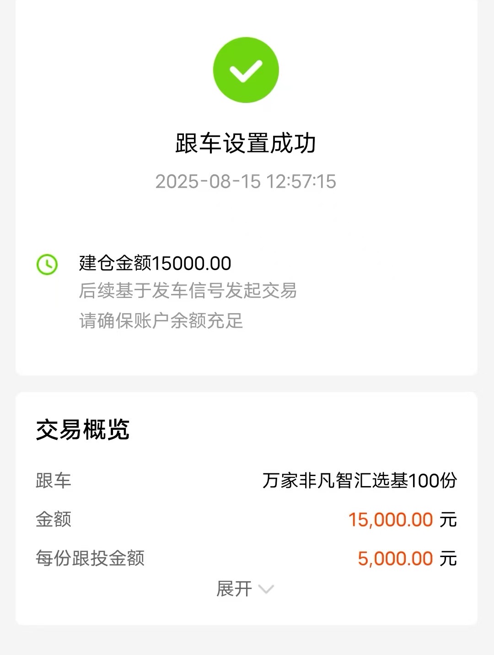Tap the 元 unit after 15,000.00
The width and height of the screenshot is (494, 655).
click(x=448, y=520)
